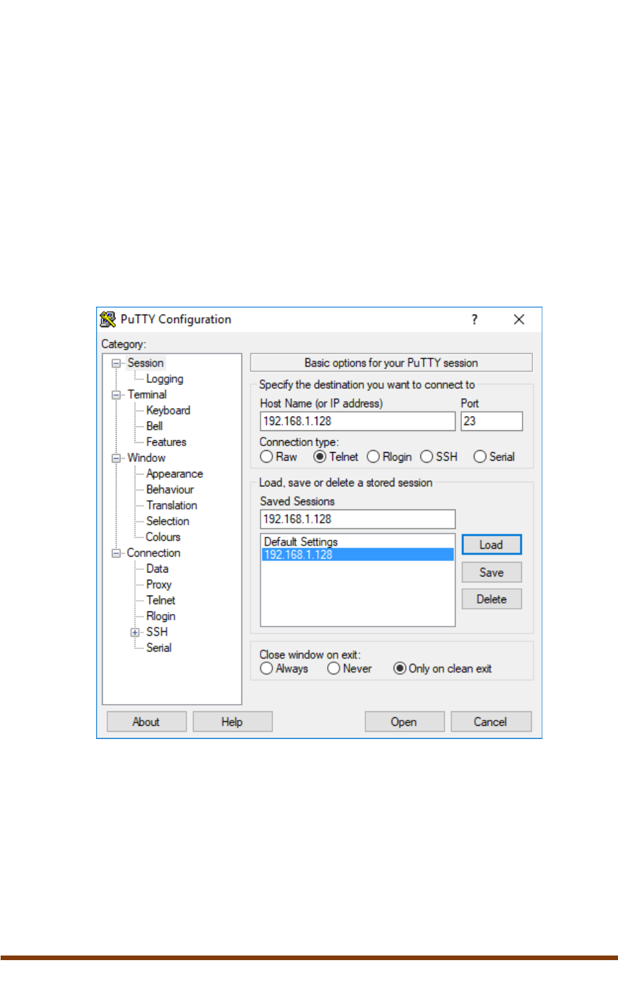Click the question mark help icon
Viewport: 618px width, 995px height.
(474, 319)
